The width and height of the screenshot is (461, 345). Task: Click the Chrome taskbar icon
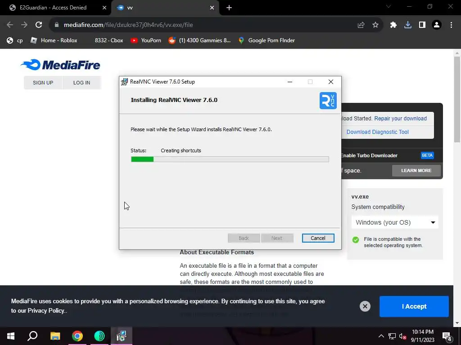tap(77, 336)
